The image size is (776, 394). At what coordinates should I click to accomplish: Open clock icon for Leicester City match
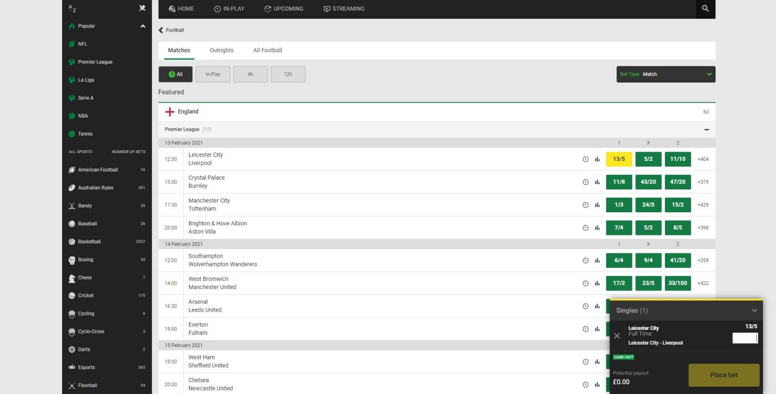(585, 159)
